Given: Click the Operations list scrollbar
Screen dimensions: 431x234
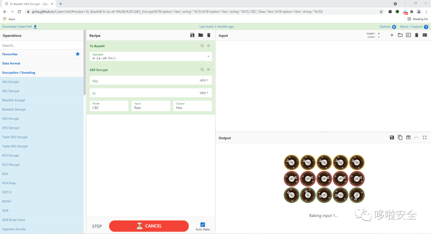Looking at the screenshot, I should 85,63.
